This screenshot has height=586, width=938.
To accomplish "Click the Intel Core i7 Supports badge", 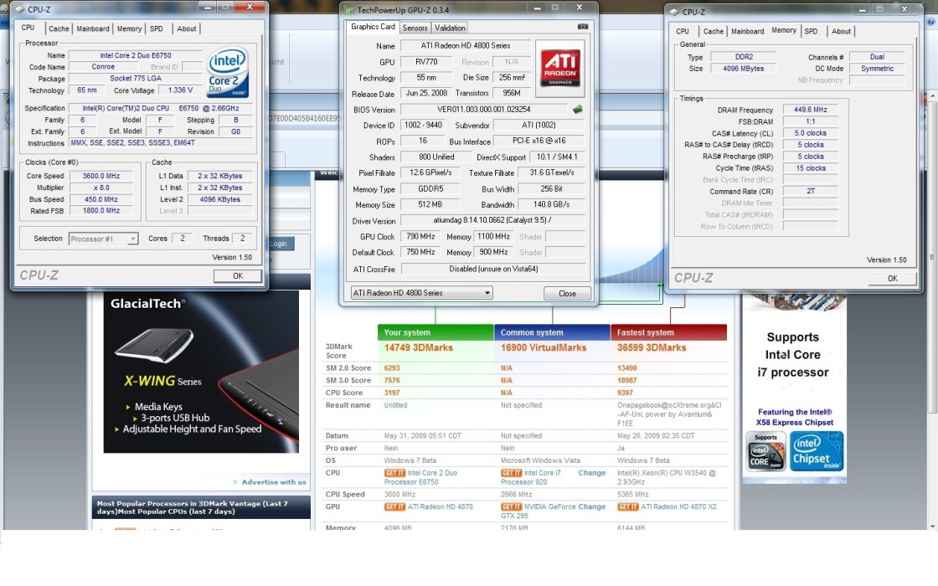I will [x=765, y=451].
